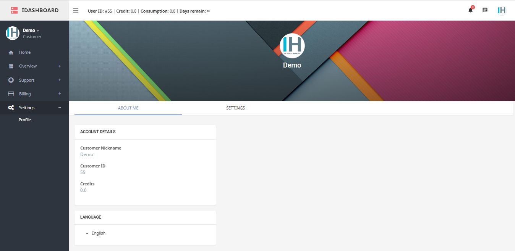Click the large Demo profile picture
The height and width of the screenshot is (251, 515).
click(292, 46)
